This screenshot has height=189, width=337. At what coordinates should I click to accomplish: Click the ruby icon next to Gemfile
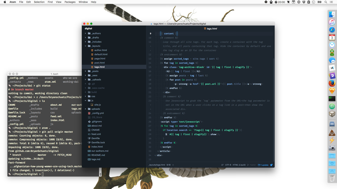click(89, 138)
